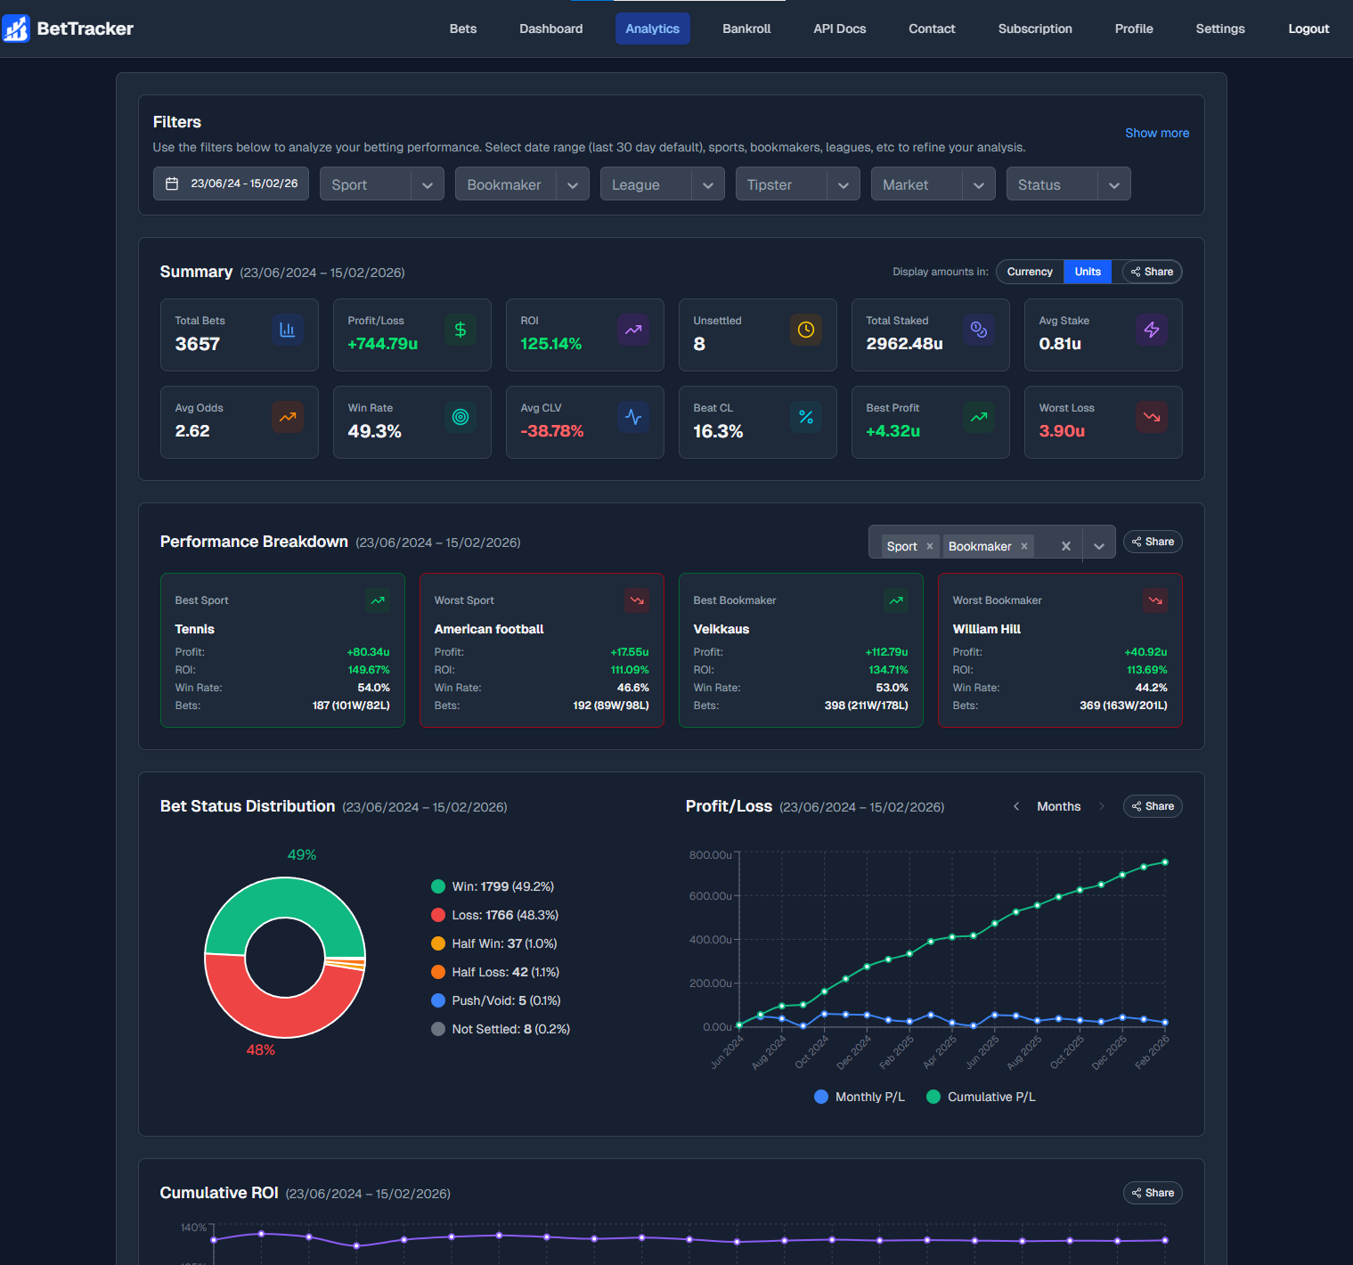Click the Profit/Loss dollar sign icon
Viewport: 1353px width, 1265px height.
[460, 330]
